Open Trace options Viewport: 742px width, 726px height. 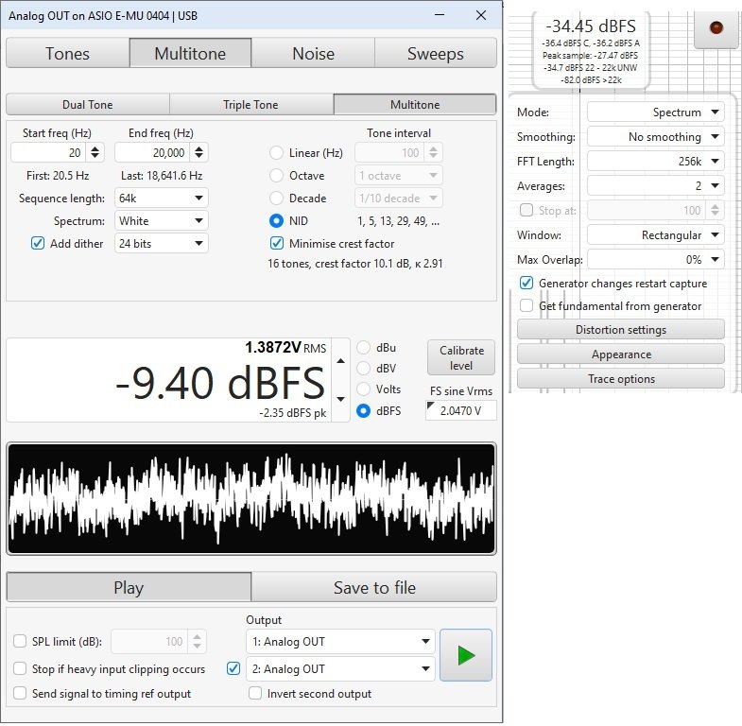[620, 379]
